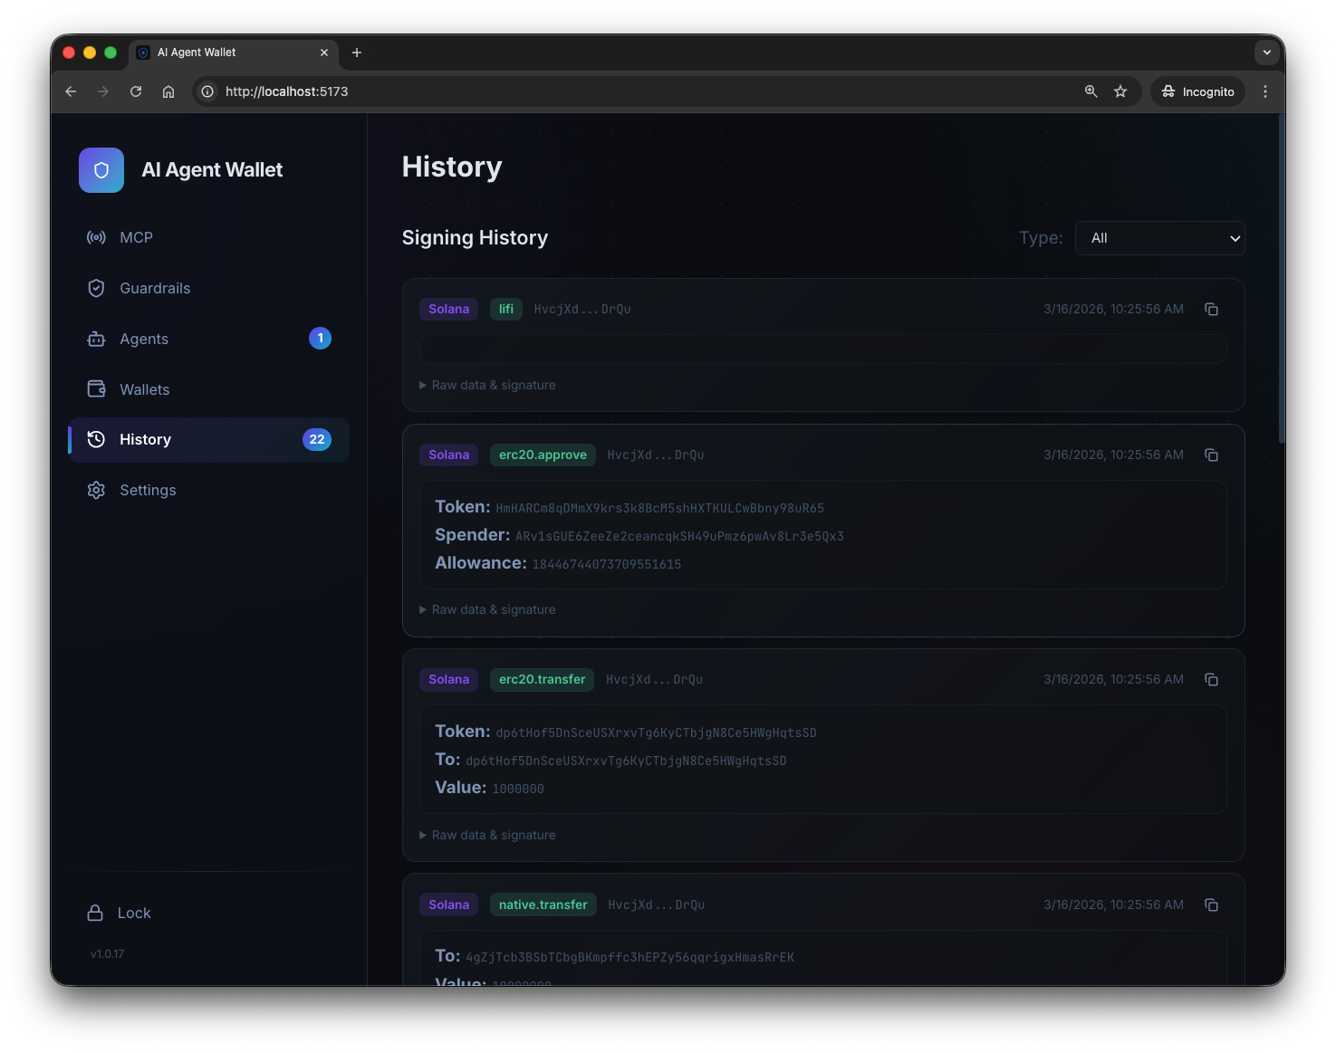
Task: Open the MCP section in sidebar
Action: point(136,237)
